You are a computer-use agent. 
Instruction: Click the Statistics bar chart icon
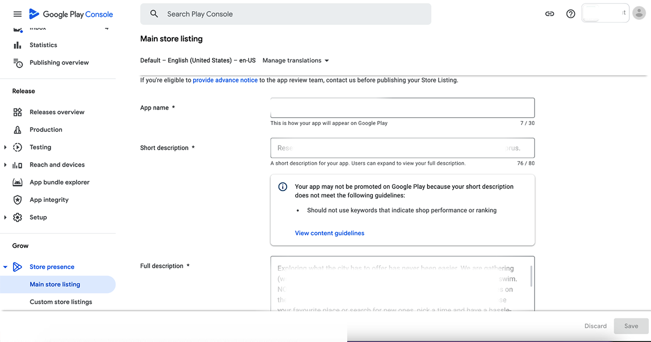pos(17,45)
